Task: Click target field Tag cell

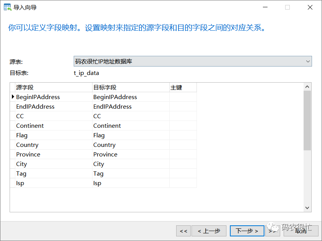Action: point(131,173)
